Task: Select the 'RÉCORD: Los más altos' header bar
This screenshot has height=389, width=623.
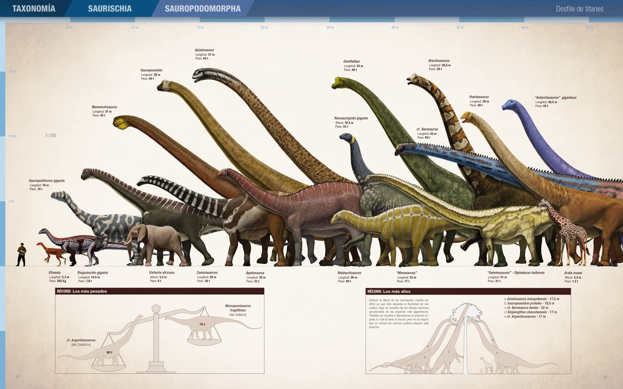Action: tap(468, 291)
